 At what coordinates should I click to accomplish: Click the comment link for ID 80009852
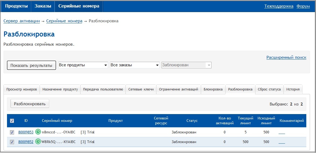click(x=282, y=142)
